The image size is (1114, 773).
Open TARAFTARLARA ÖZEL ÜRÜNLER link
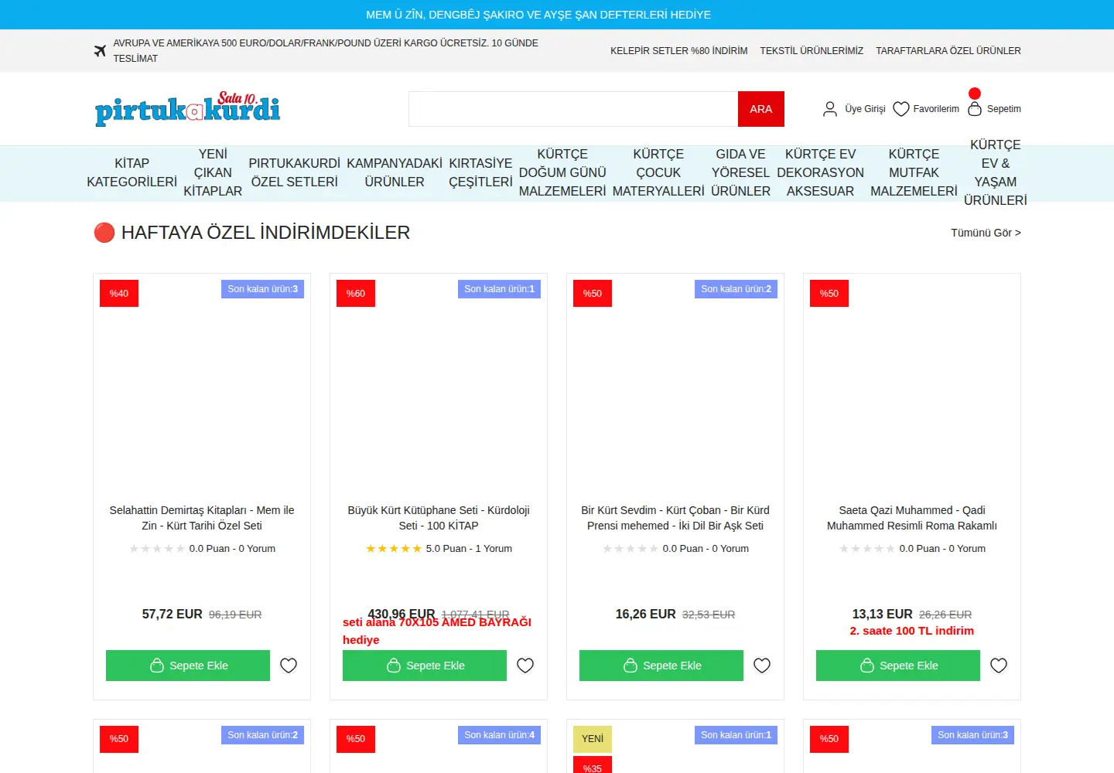click(x=948, y=51)
